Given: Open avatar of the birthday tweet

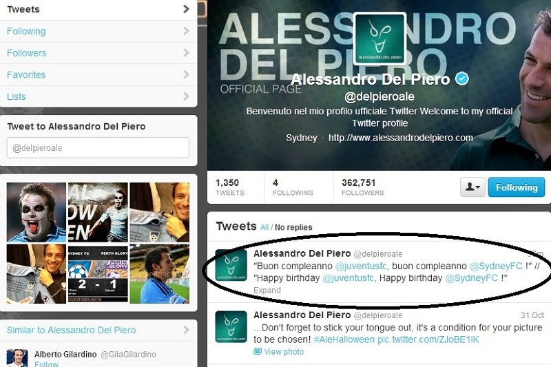Looking at the screenshot, I should coord(231,265).
